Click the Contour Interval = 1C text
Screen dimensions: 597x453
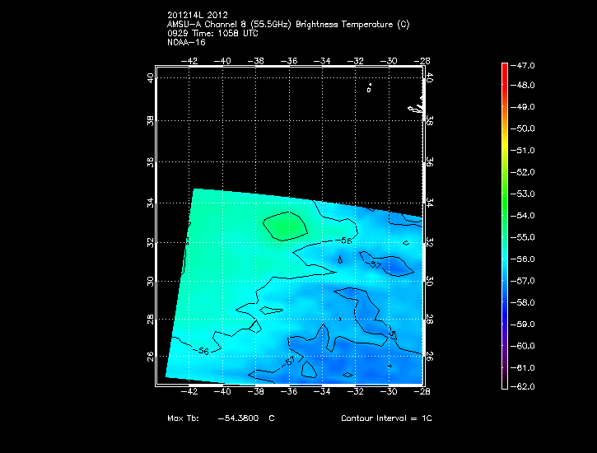(386, 418)
